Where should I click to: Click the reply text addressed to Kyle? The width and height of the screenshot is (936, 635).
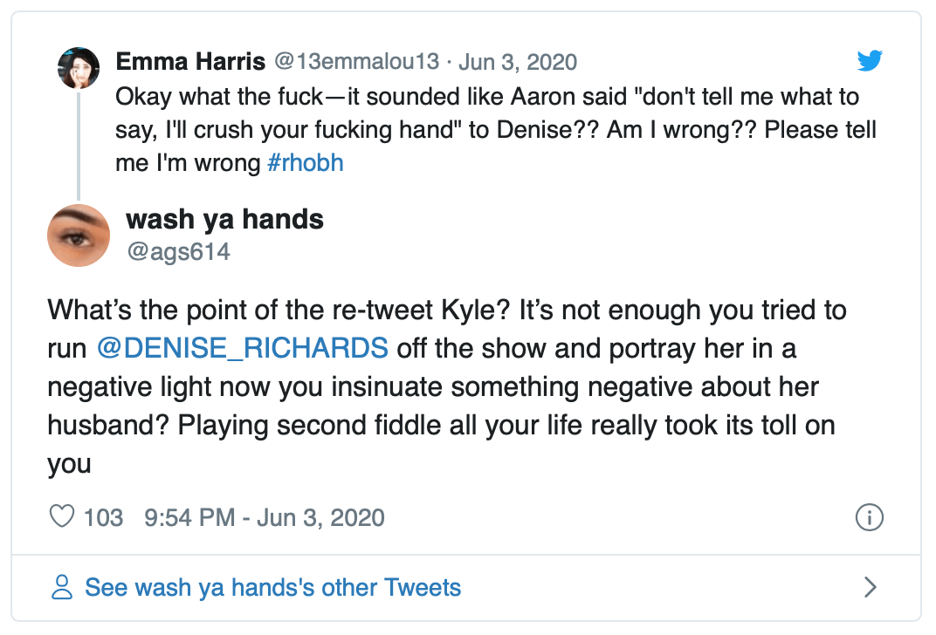pos(445,386)
